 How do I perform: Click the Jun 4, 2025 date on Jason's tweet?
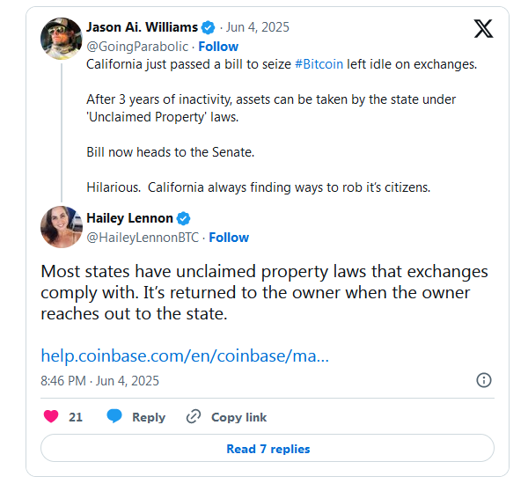tap(257, 27)
